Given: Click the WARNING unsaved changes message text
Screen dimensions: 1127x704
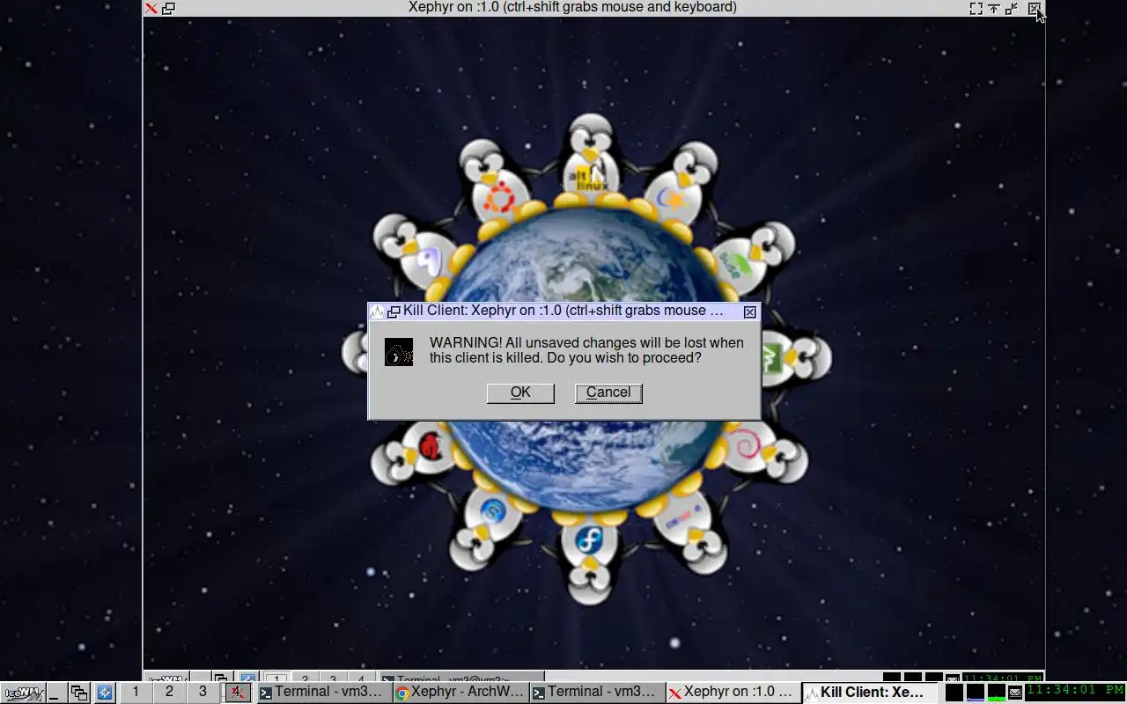Looking at the screenshot, I should click(586, 350).
